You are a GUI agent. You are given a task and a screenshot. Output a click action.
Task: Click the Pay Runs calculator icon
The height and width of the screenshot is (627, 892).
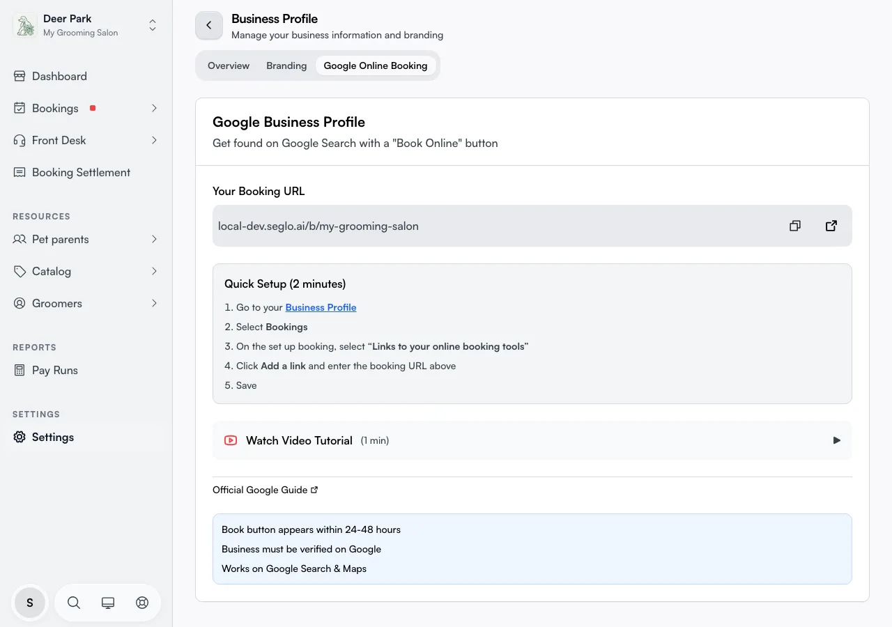[20, 370]
